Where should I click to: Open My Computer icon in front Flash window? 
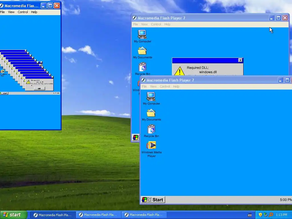151,96
